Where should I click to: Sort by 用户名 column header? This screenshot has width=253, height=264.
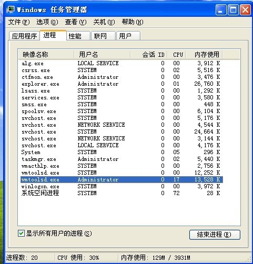coord(102,55)
